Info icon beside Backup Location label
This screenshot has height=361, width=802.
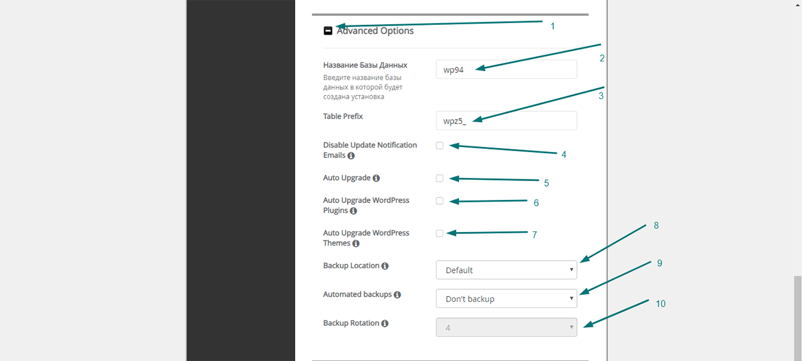click(385, 266)
